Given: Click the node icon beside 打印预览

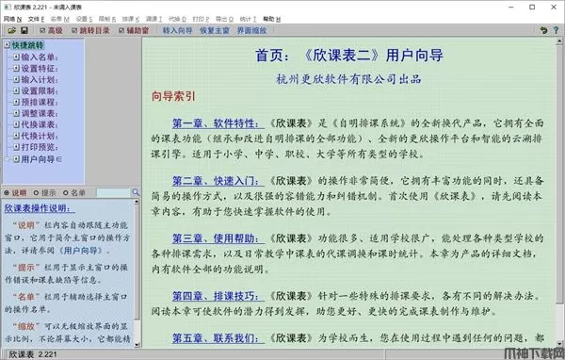Looking at the screenshot, I should point(16,147).
